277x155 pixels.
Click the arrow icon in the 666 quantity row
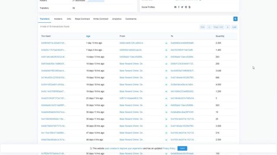click(x=166, y=77)
